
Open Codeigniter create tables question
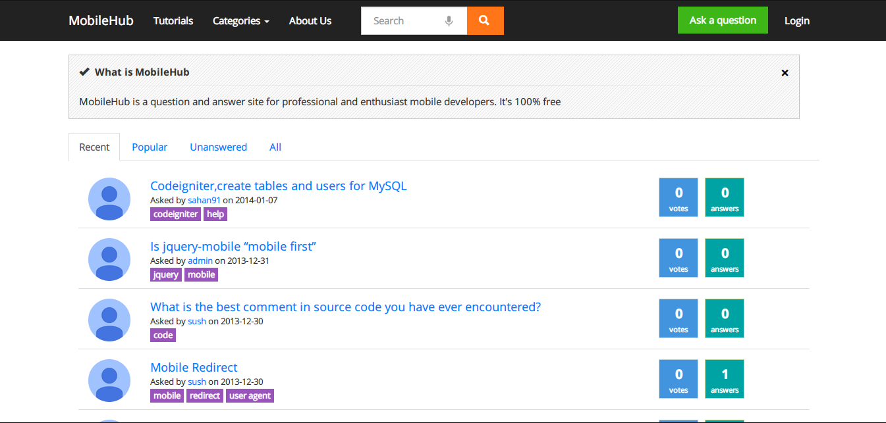coord(279,186)
